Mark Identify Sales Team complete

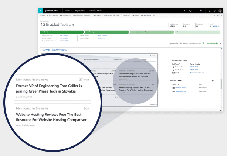pyautogui.click(x=64, y=35)
